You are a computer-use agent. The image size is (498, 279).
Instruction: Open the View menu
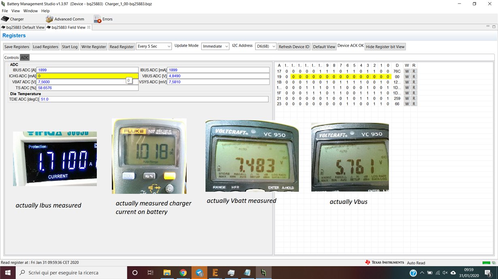(x=15, y=11)
